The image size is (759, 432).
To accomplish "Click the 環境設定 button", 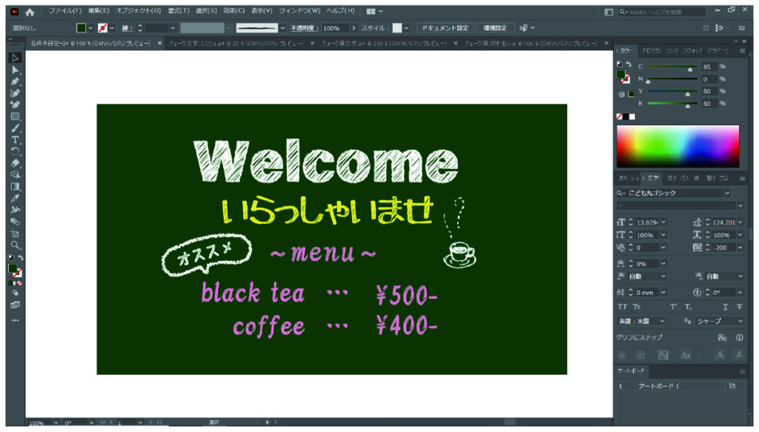I will (x=494, y=28).
